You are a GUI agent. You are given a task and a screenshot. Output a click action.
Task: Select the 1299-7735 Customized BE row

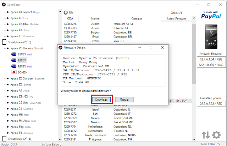(127, 32)
